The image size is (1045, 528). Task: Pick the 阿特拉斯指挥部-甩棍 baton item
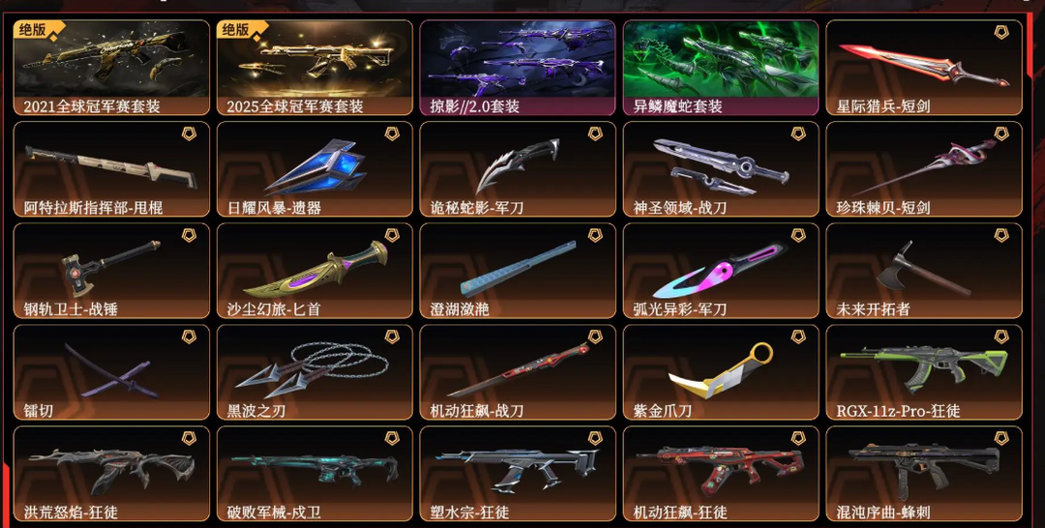(x=111, y=169)
